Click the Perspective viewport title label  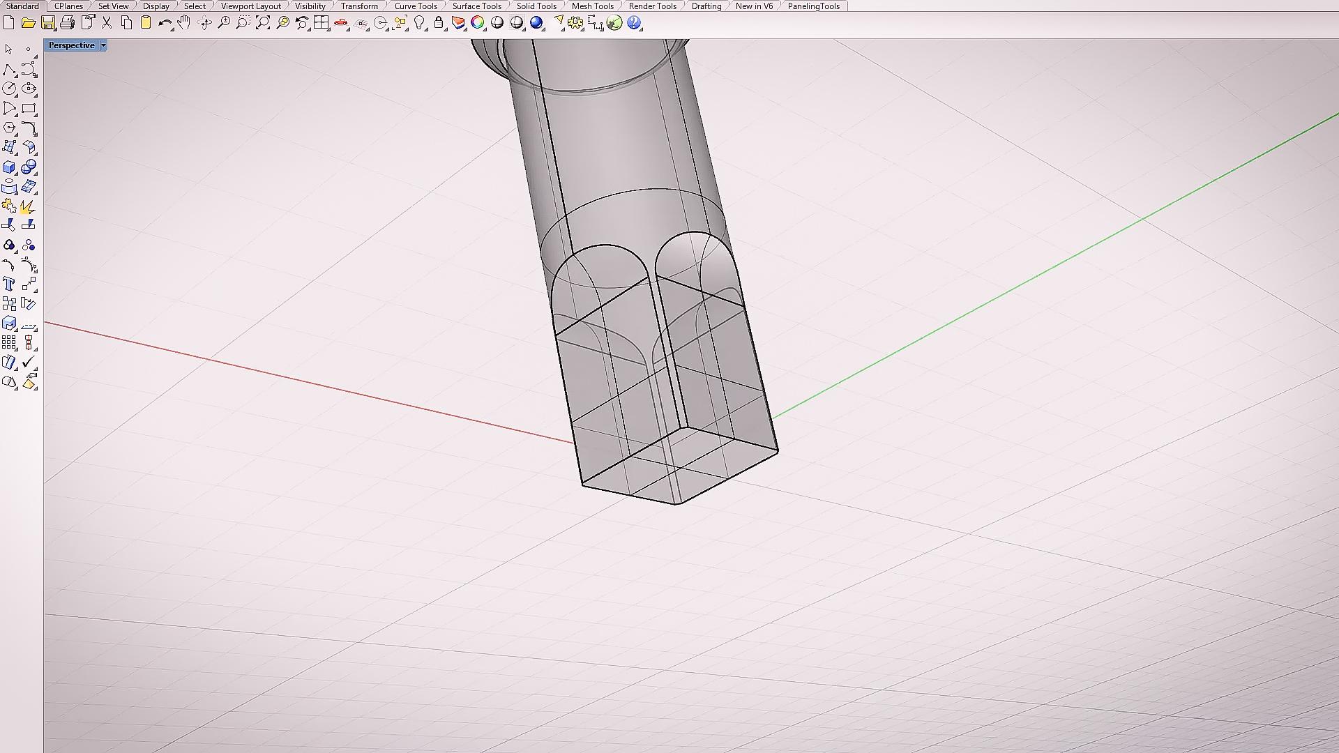(x=71, y=45)
